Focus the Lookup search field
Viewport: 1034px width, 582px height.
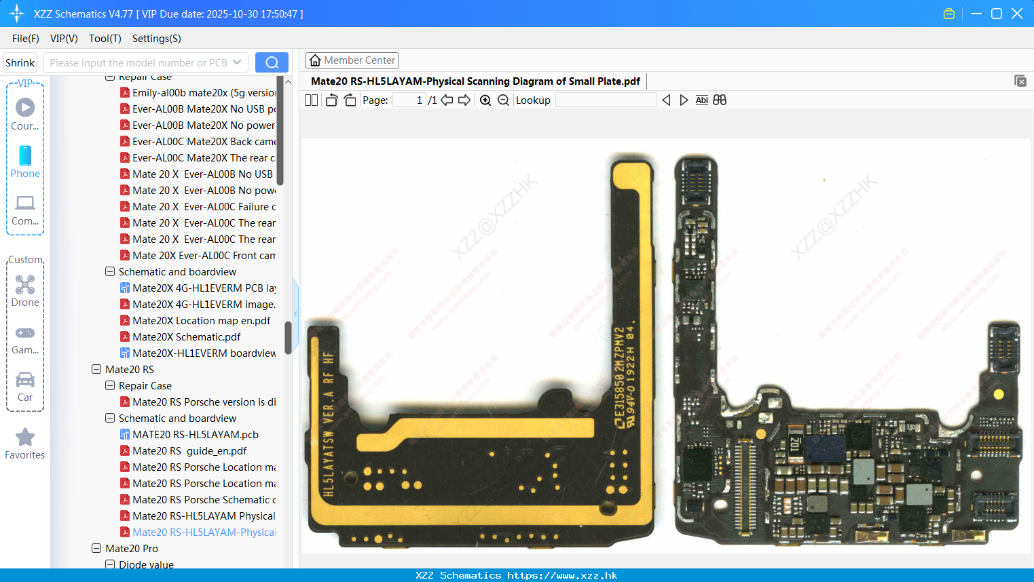606,100
